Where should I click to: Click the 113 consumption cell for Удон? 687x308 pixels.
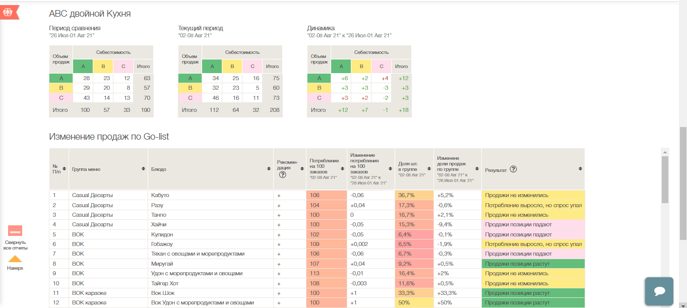pyautogui.click(x=327, y=273)
